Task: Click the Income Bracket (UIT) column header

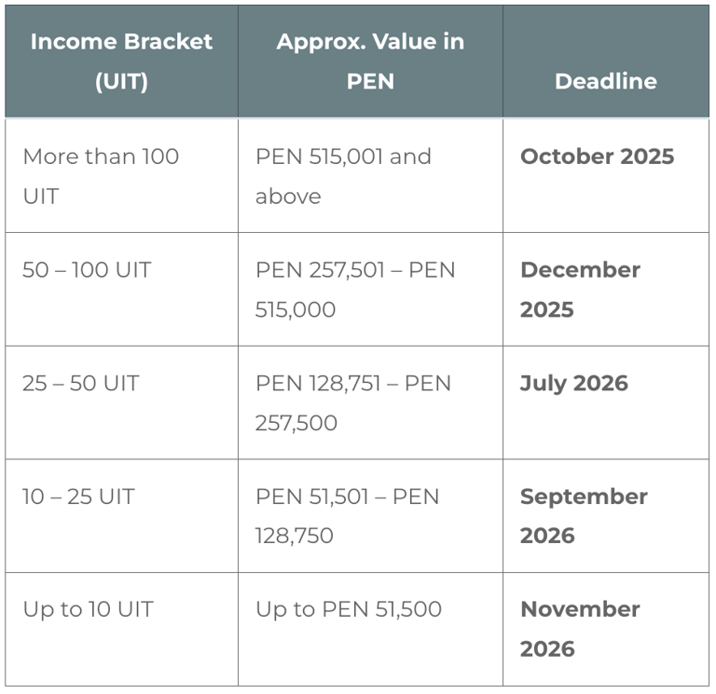Action: click(121, 61)
